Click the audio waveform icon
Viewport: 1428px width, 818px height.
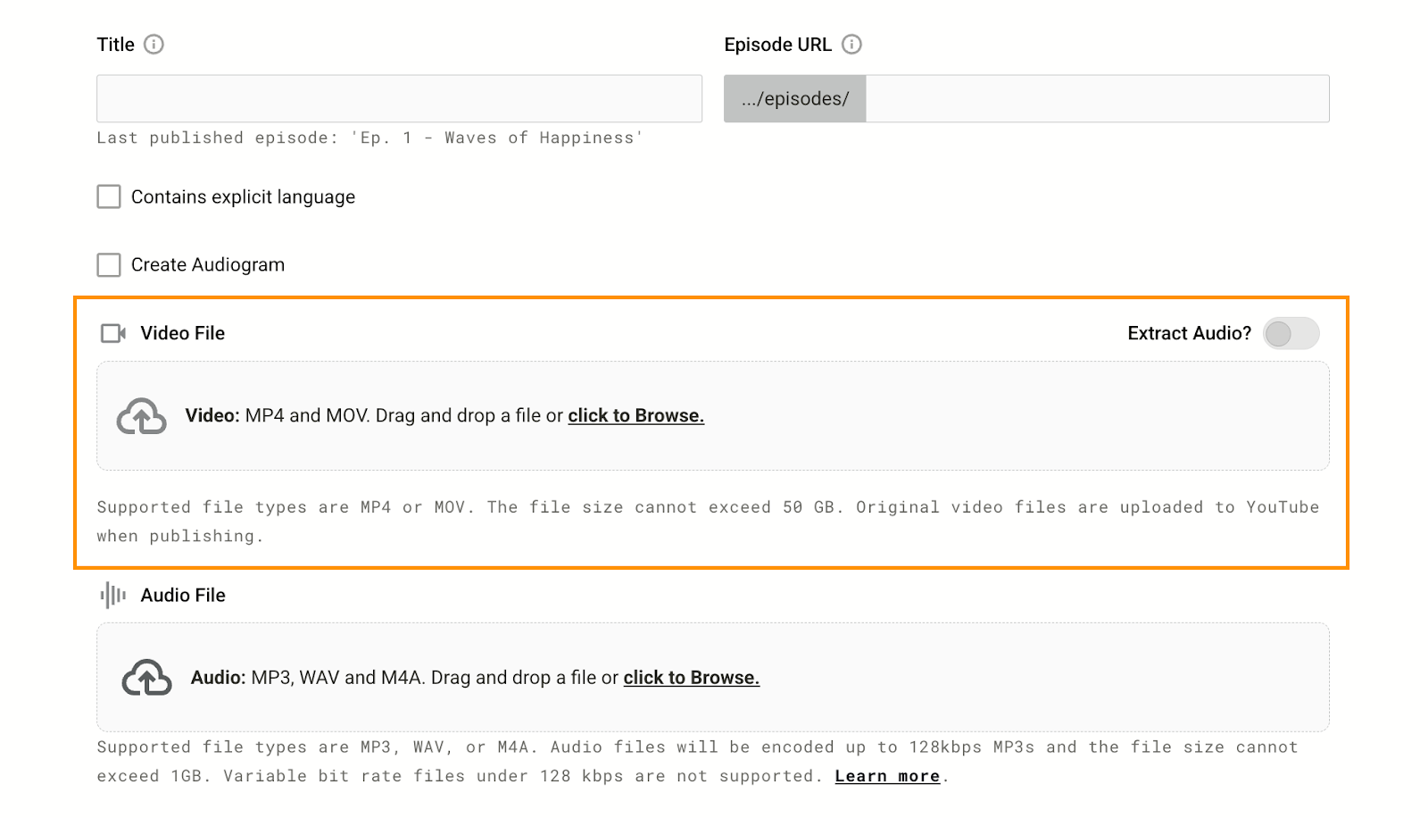[113, 595]
